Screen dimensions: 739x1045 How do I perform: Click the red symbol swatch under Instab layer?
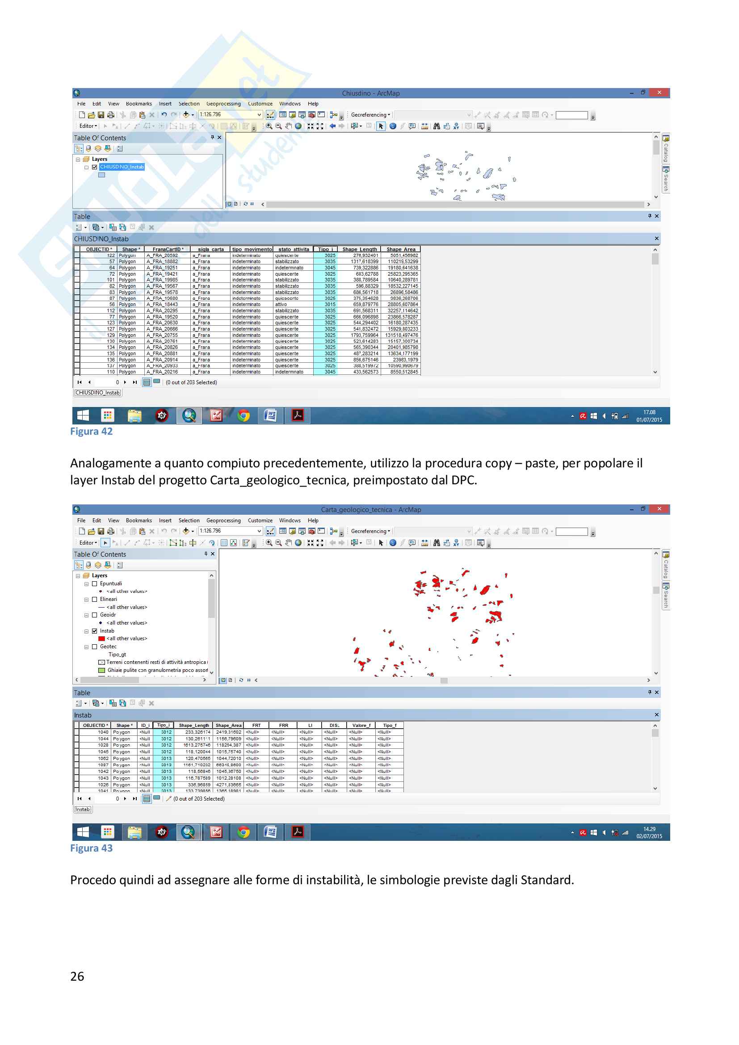[x=101, y=639]
